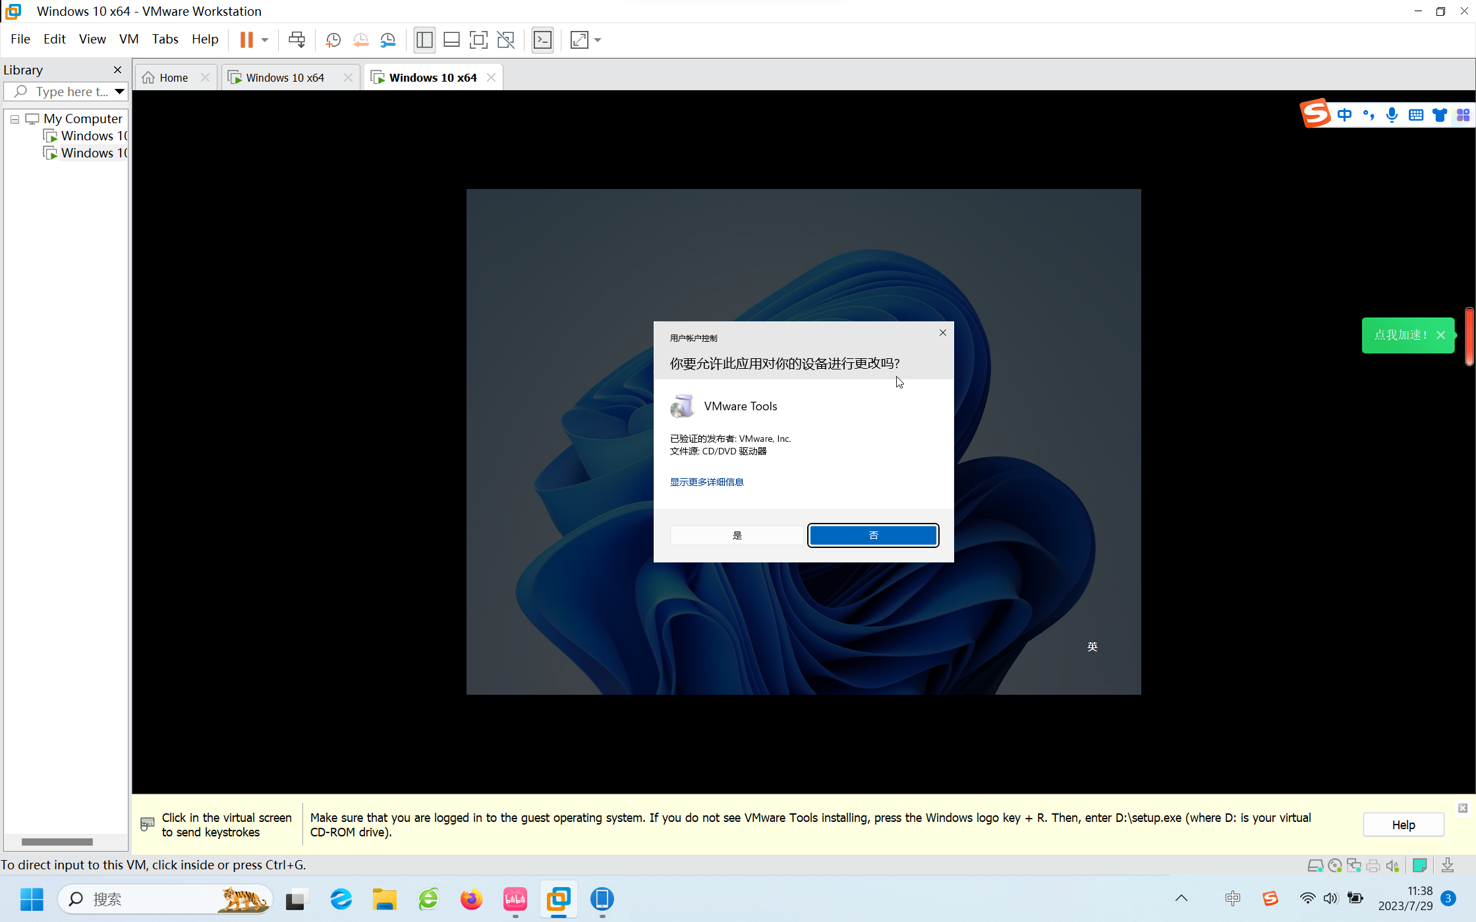
Task: Pause the virtual machine
Action: (x=246, y=40)
